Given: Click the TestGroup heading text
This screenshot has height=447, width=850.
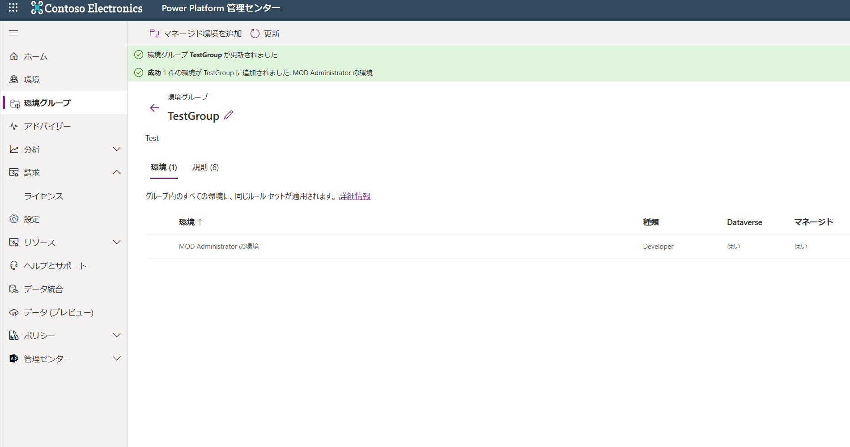Looking at the screenshot, I should (194, 116).
